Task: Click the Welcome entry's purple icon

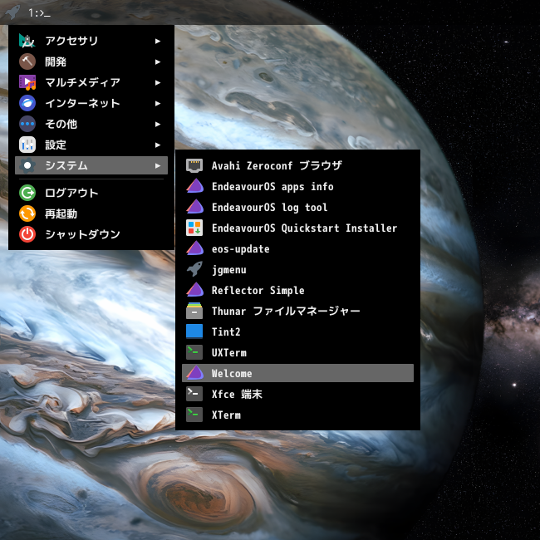Action: coord(194,373)
